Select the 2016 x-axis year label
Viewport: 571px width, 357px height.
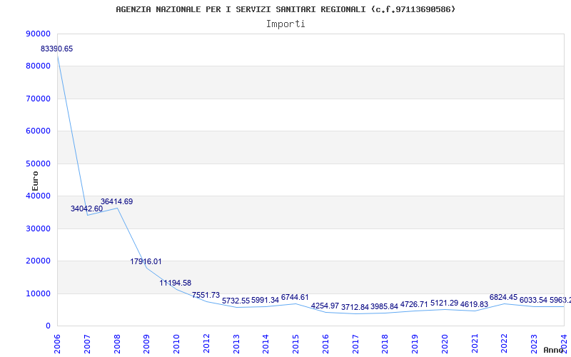[325, 344]
